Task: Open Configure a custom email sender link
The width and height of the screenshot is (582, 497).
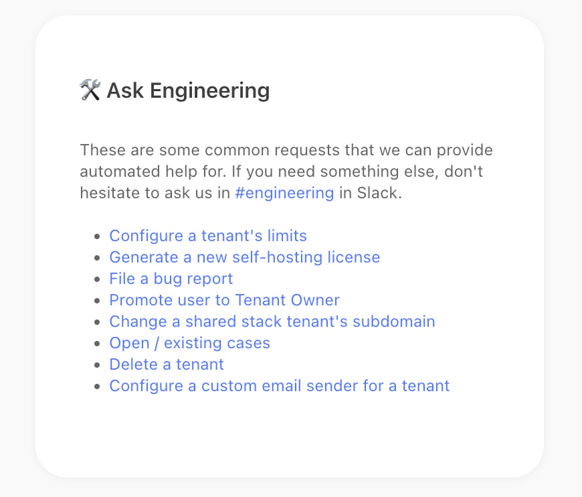Action: (x=279, y=386)
